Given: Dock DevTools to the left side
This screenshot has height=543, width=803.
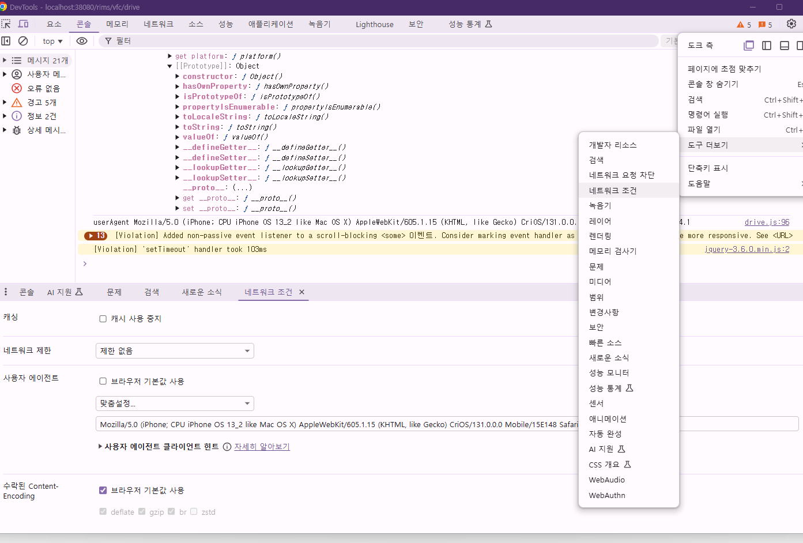Looking at the screenshot, I should 767,44.
